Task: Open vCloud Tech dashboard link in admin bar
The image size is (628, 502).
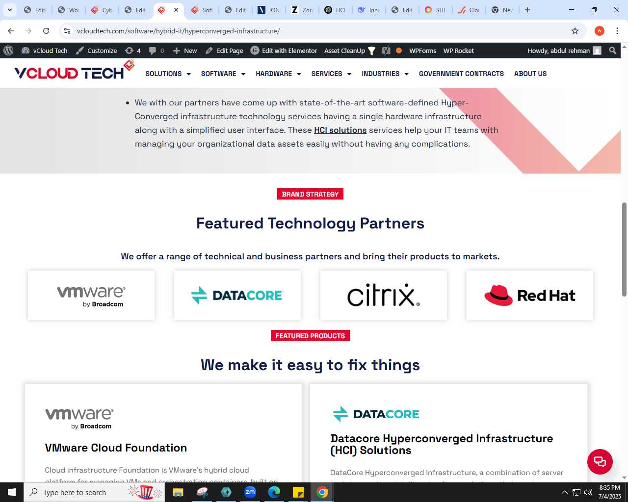Action: pyautogui.click(x=45, y=50)
